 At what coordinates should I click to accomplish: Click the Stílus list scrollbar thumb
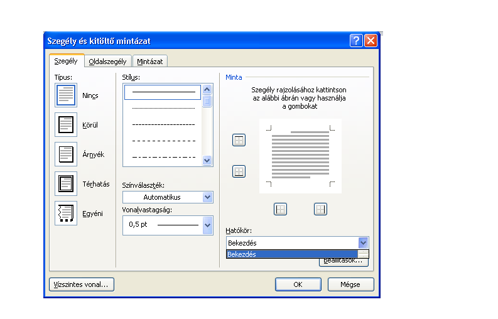[207, 101]
